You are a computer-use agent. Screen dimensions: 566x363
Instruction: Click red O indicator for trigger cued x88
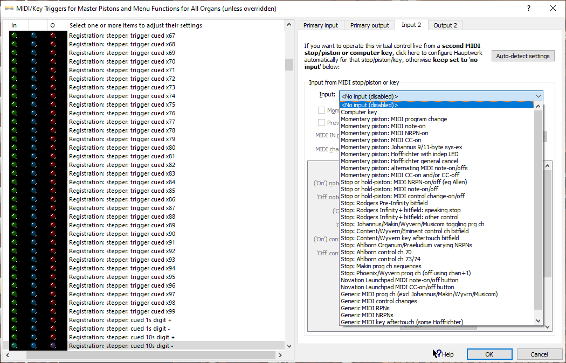tap(53, 217)
